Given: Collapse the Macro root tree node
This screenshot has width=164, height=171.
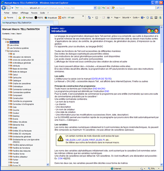Looking at the screenshot, I should click(x=4, y=39).
